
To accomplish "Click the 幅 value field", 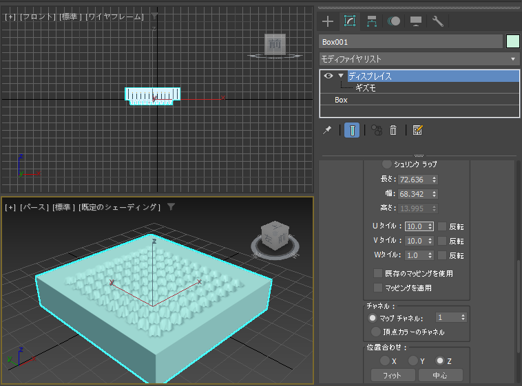I will click(x=415, y=194).
